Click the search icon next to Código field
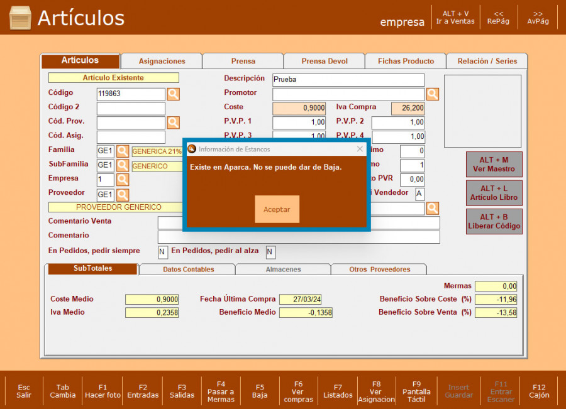566x409 pixels. coord(173,94)
